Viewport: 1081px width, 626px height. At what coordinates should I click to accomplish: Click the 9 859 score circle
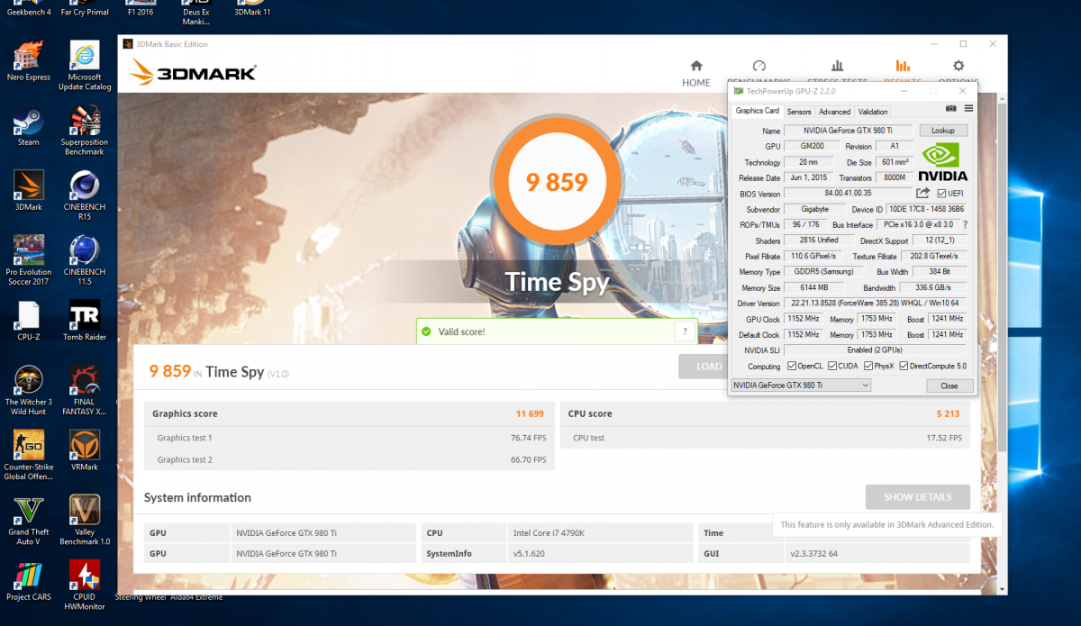click(557, 182)
